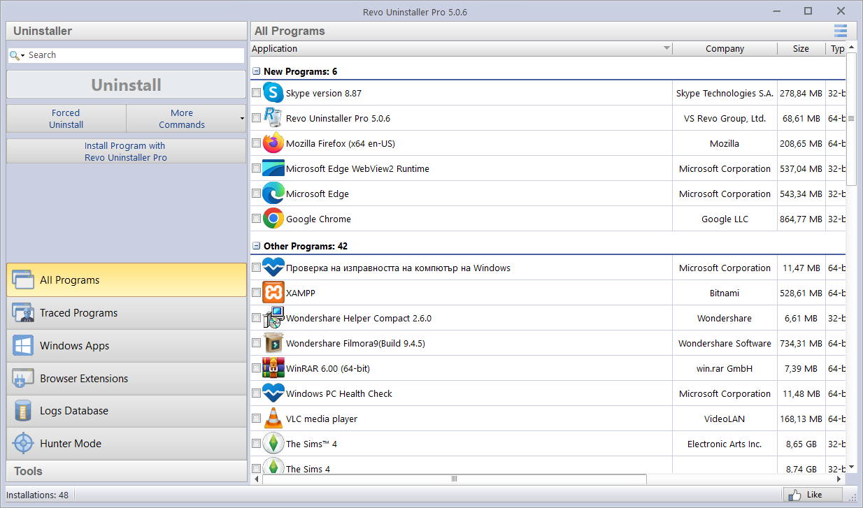The width and height of the screenshot is (863, 508).
Task: Click in the Search input field
Action: [x=135, y=55]
